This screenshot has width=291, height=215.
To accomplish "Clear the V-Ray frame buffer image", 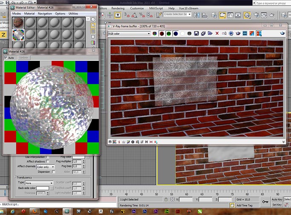I will [217, 34].
